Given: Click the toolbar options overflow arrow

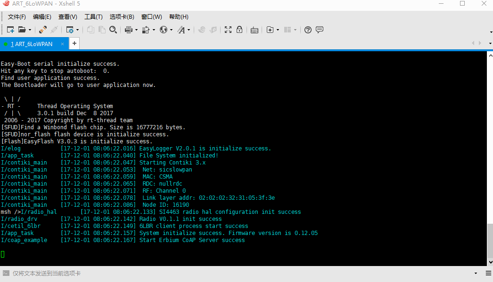Looking at the screenshot, I should [x=491, y=32].
